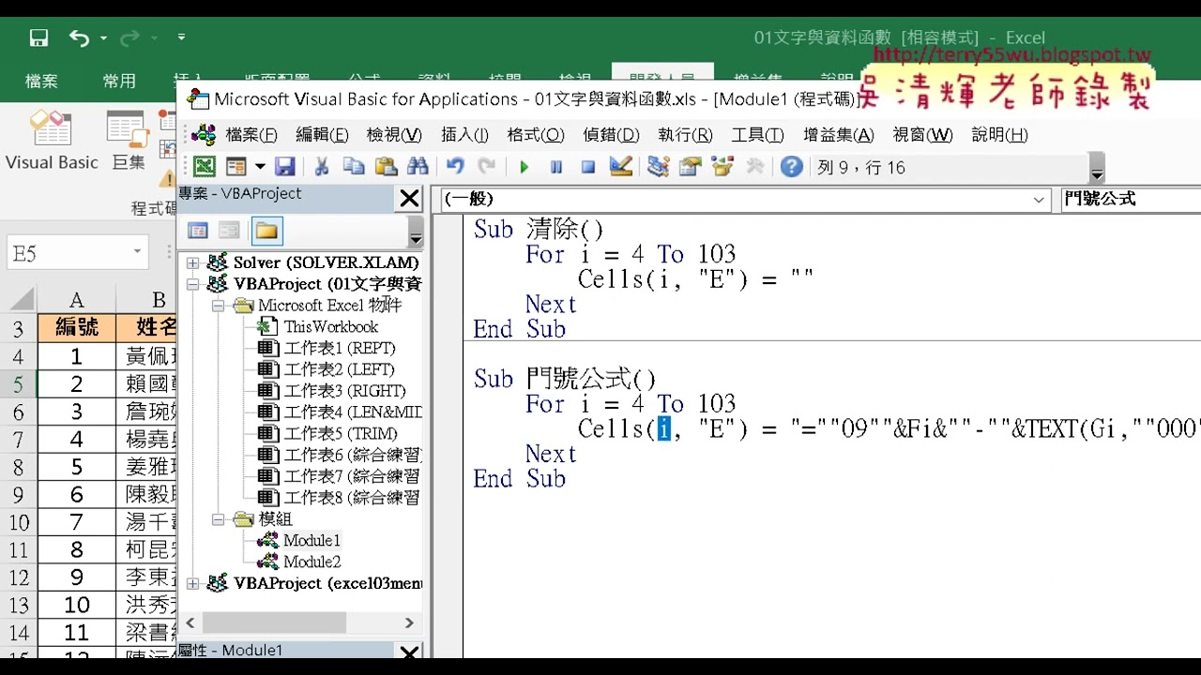The height and width of the screenshot is (675, 1201).
Task: Click the Excel quick access Save icon
Action: click(38, 38)
